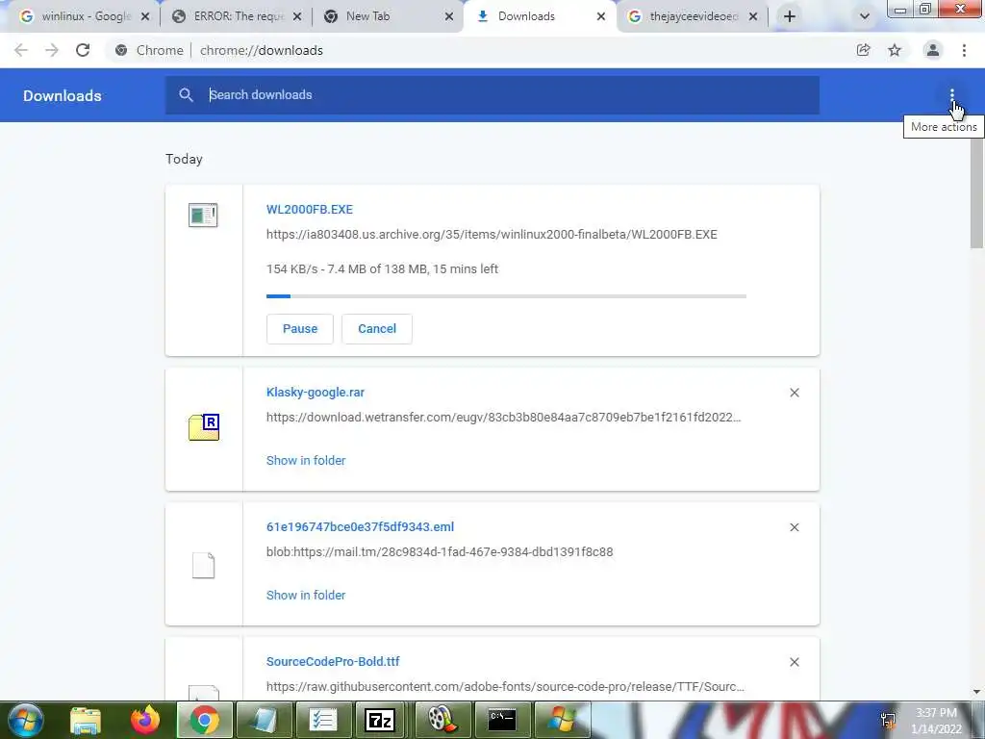Show Klasky-google.rar in folder
The image size is (985, 739).
tap(306, 461)
